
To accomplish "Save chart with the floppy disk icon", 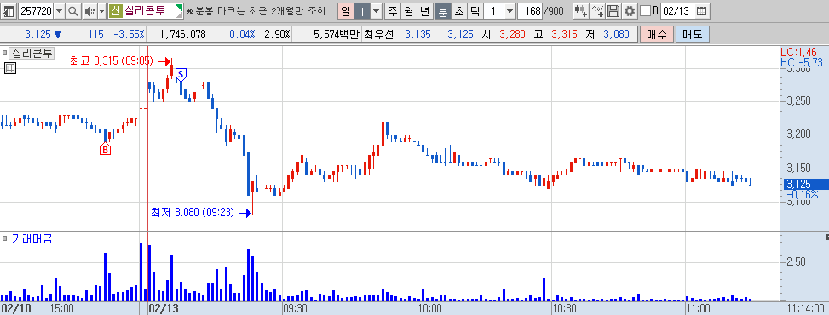I will coord(613,10).
